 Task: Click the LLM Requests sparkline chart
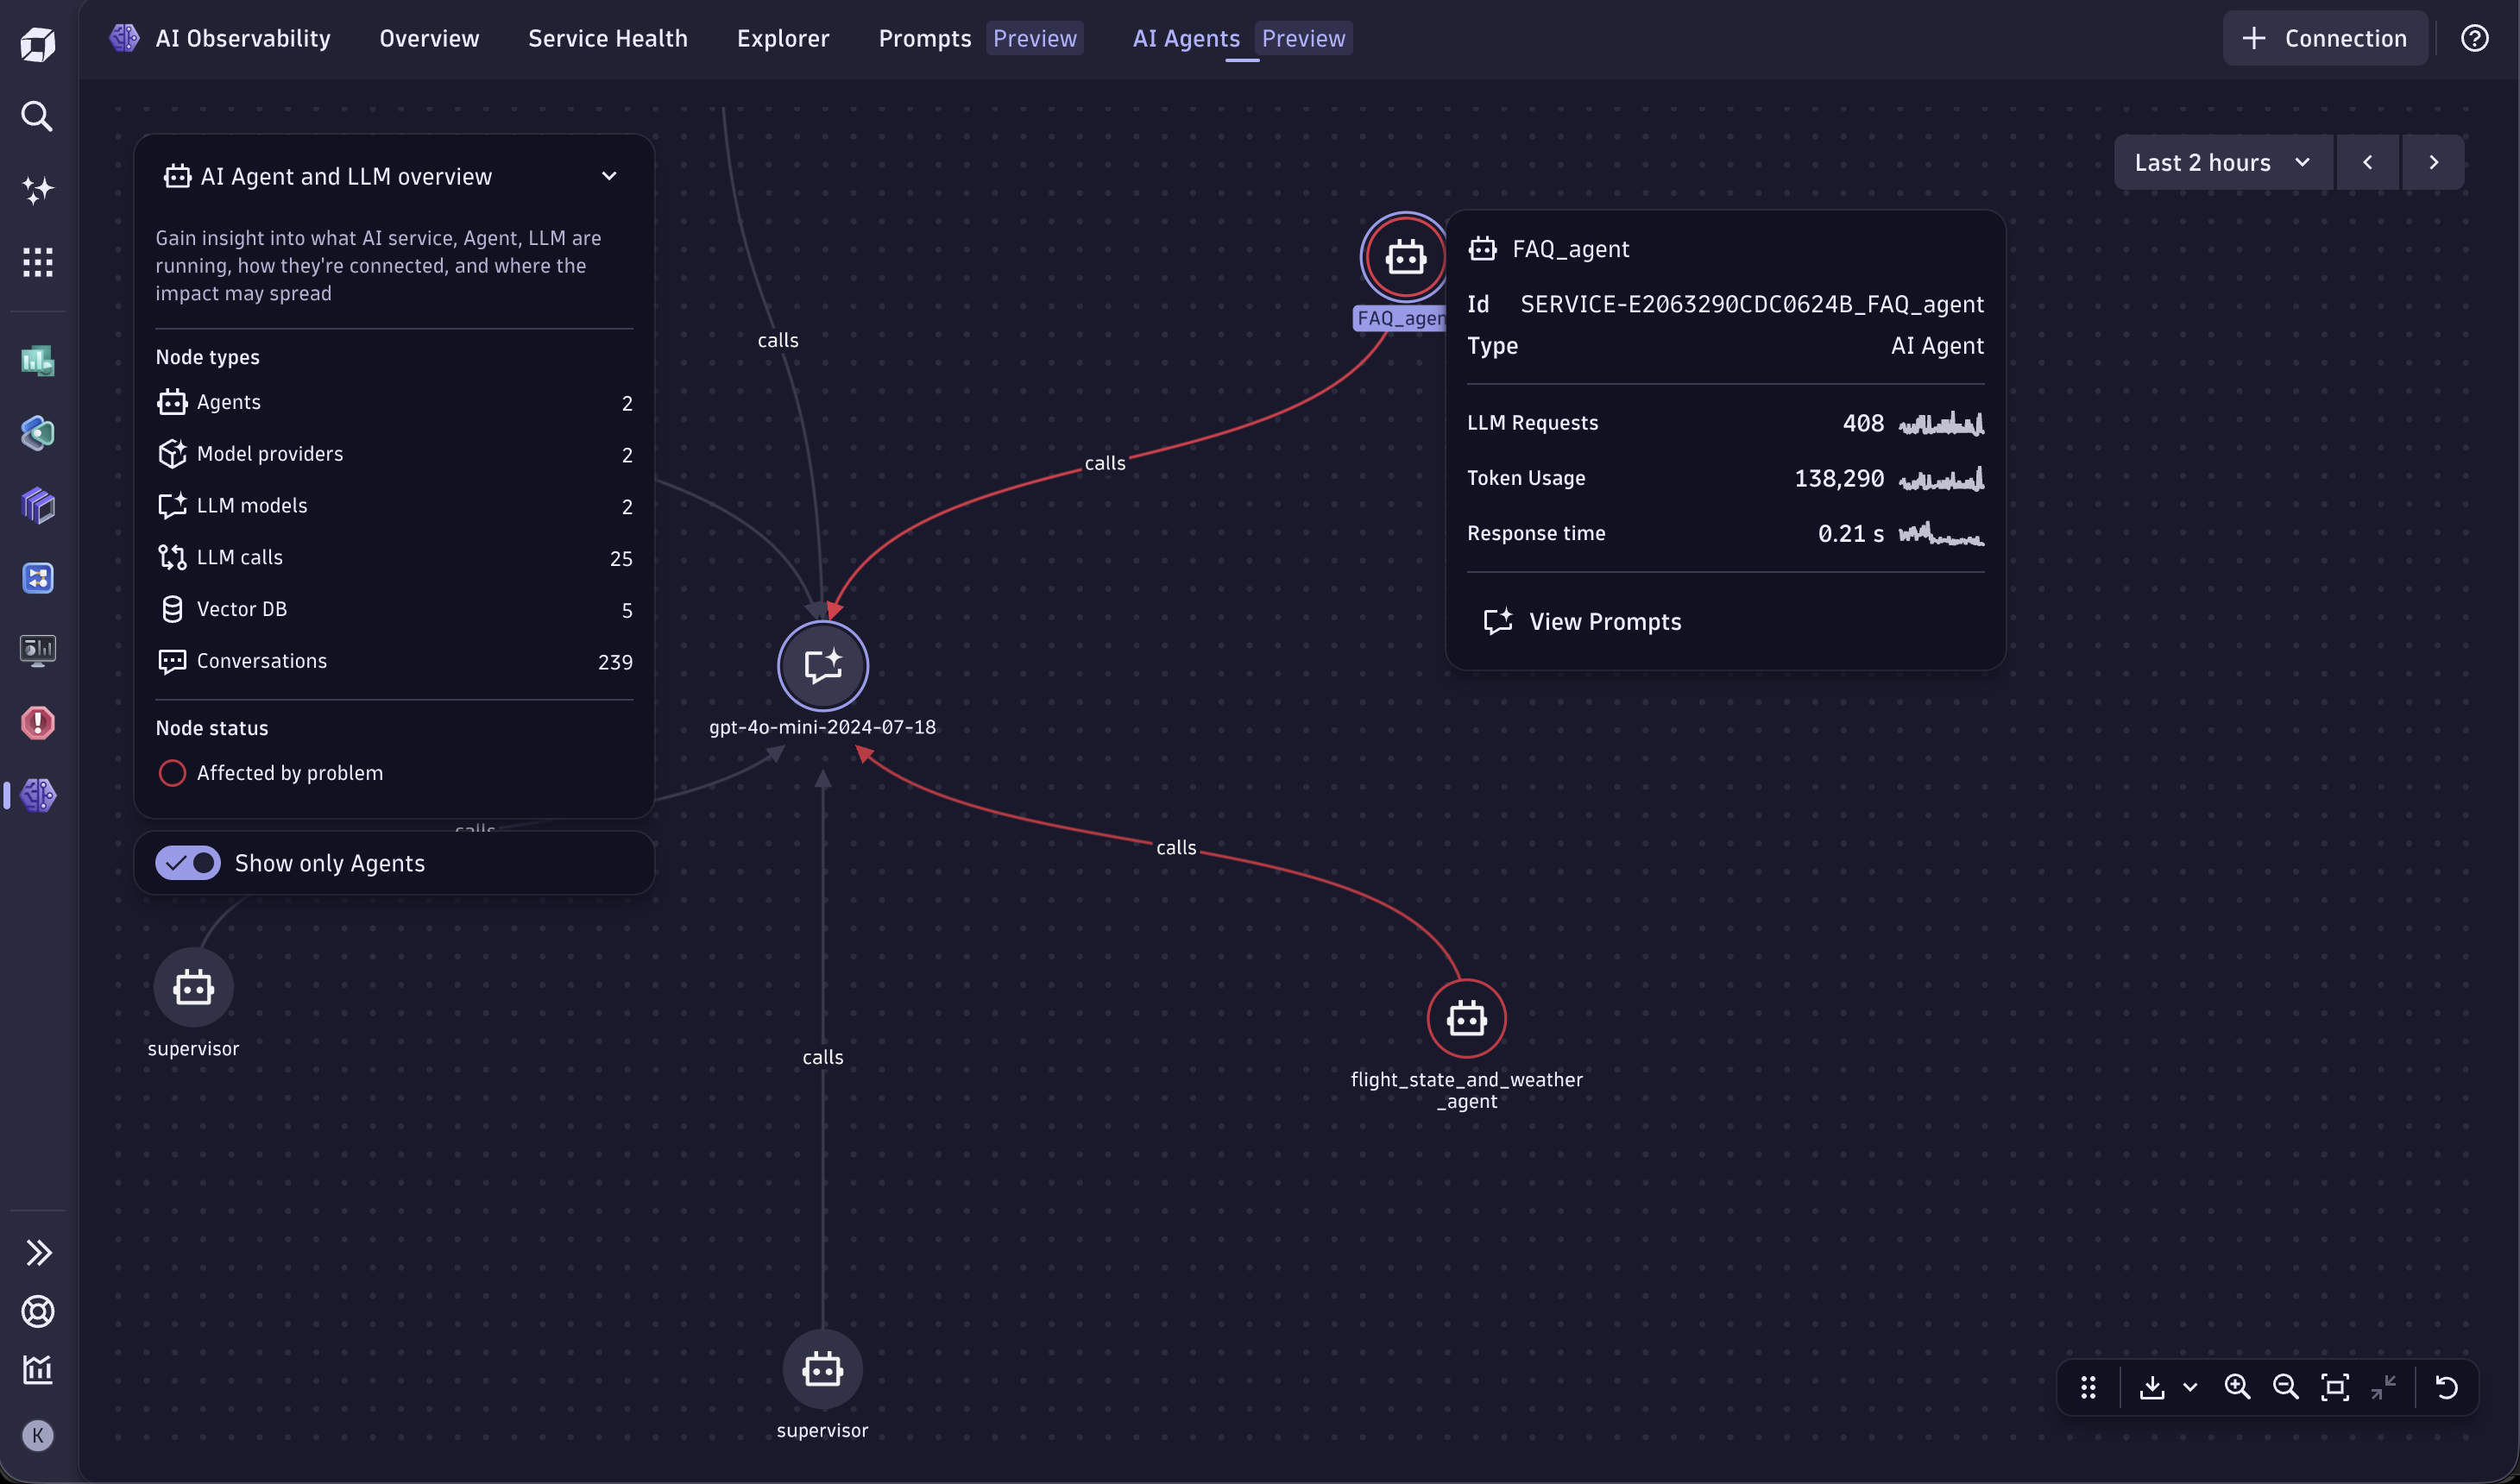coord(1941,423)
